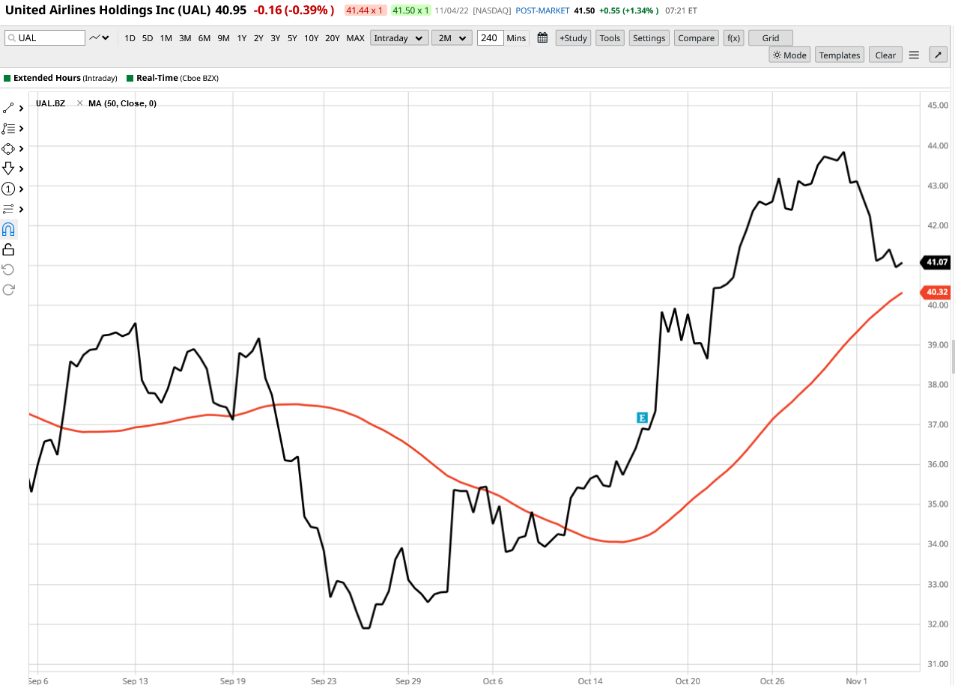Open the calendar date range picker

point(542,37)
